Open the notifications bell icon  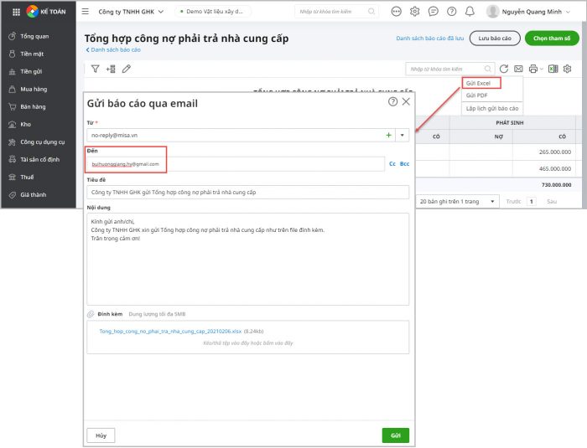pos(470,12)
